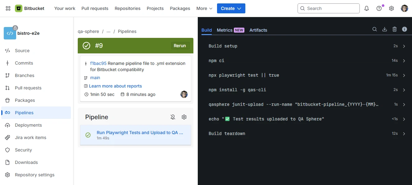Open the help menu question-mark icon
412x185 pixels.
(379, 8)
